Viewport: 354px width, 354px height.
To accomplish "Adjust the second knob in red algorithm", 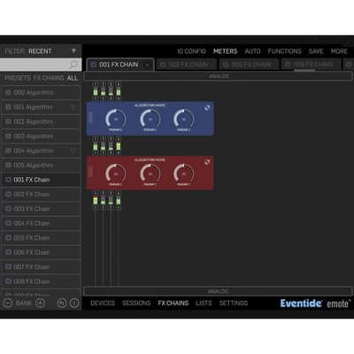I will click(x=150, y=174).
